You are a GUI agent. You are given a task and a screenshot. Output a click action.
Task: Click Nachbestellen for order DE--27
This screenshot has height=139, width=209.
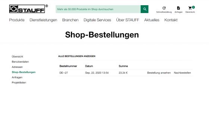pyautogui.click(x=183, y=73)
